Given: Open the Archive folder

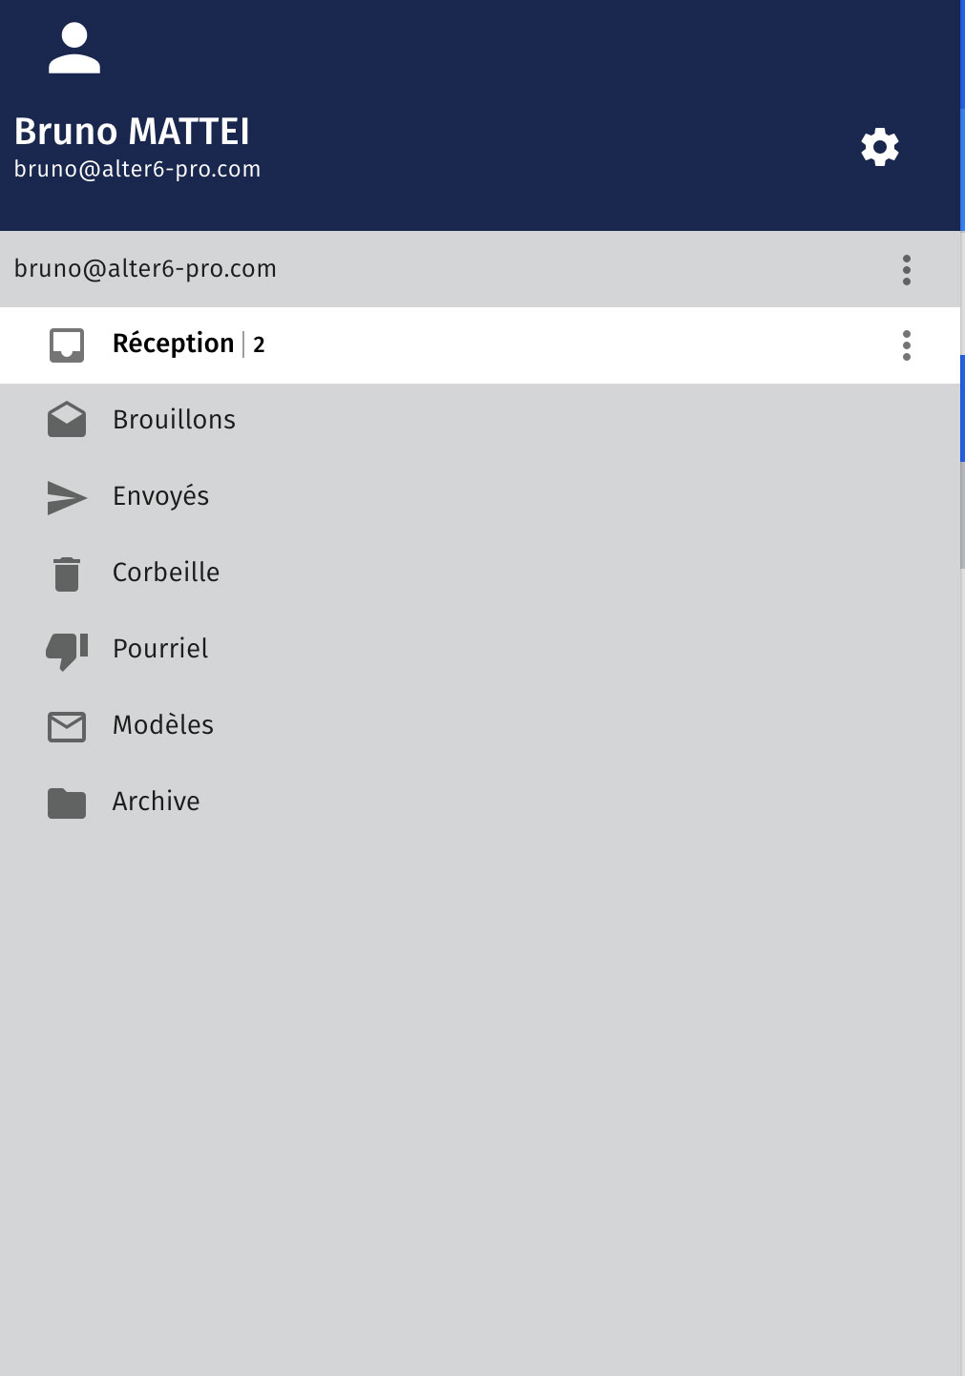Looking at the screenshot, I should 480,803.
